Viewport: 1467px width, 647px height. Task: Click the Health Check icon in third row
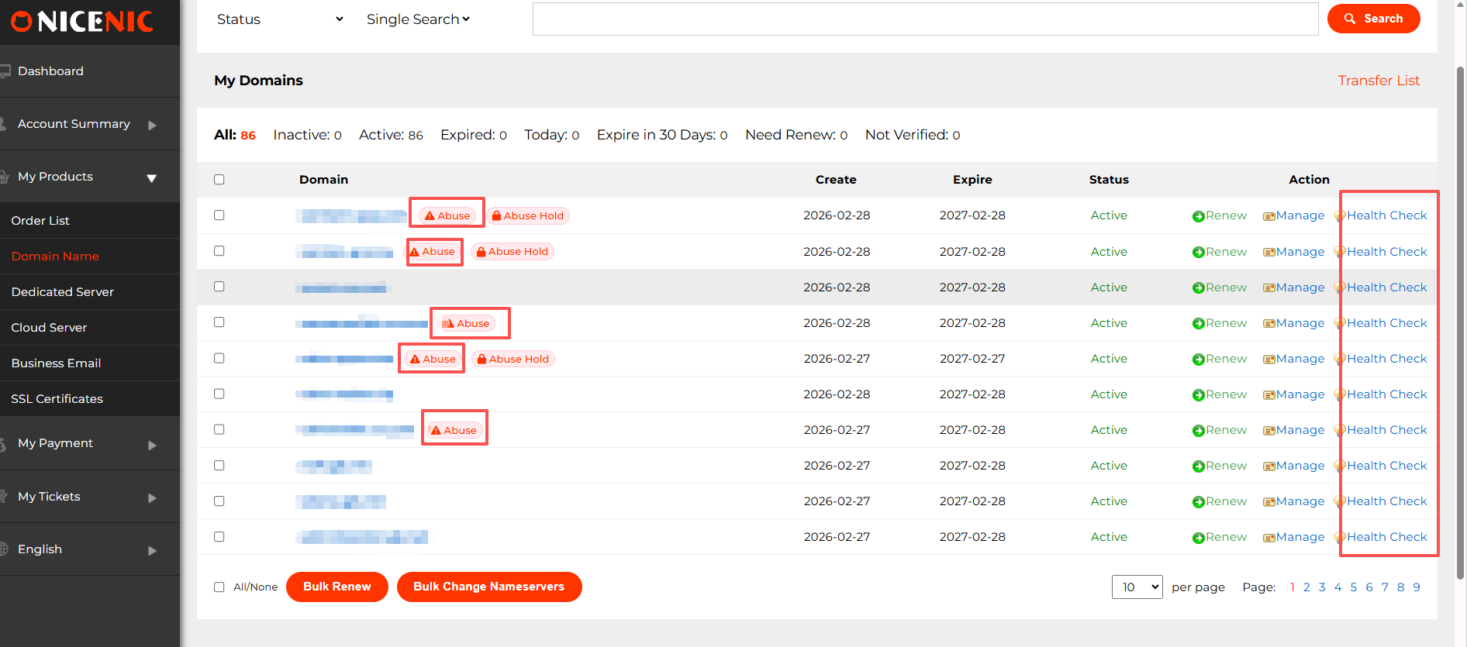click(1339, 287)
